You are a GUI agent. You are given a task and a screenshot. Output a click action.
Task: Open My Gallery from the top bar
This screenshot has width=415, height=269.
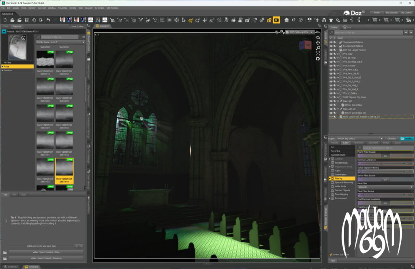click(406, 13)
